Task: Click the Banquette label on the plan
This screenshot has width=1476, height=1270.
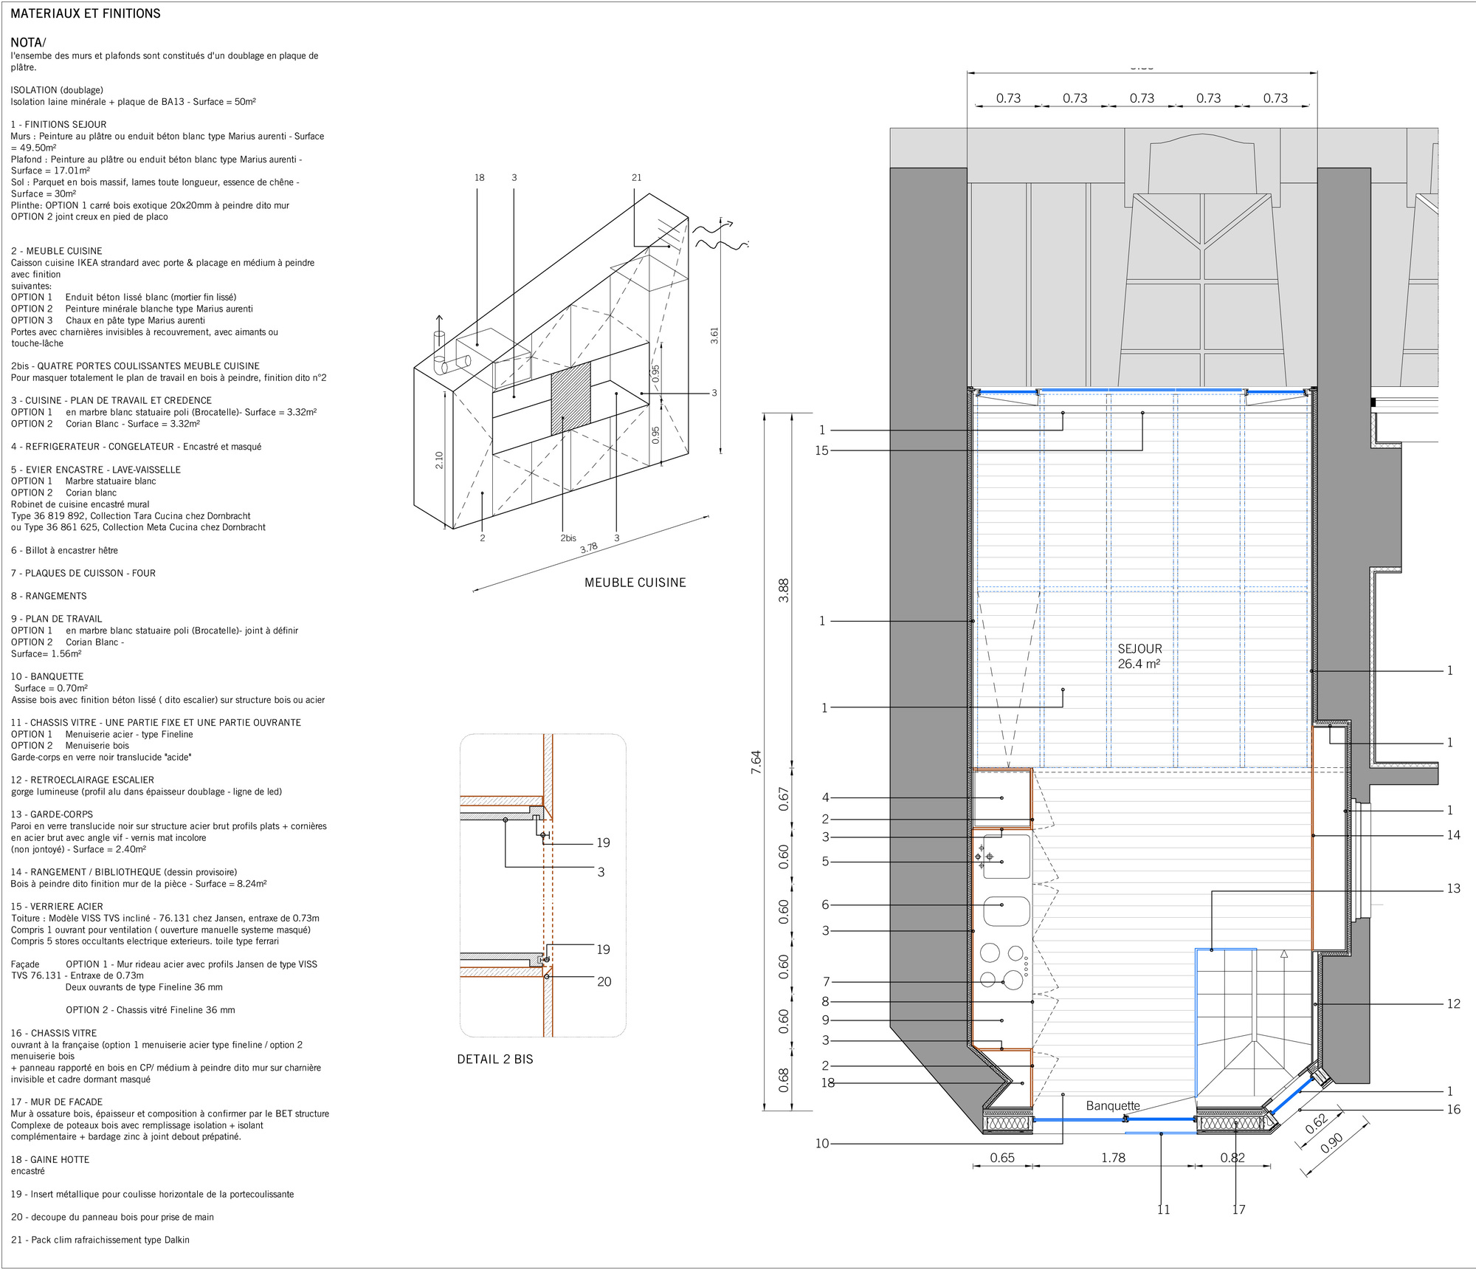Action: click(1112, 1106)
